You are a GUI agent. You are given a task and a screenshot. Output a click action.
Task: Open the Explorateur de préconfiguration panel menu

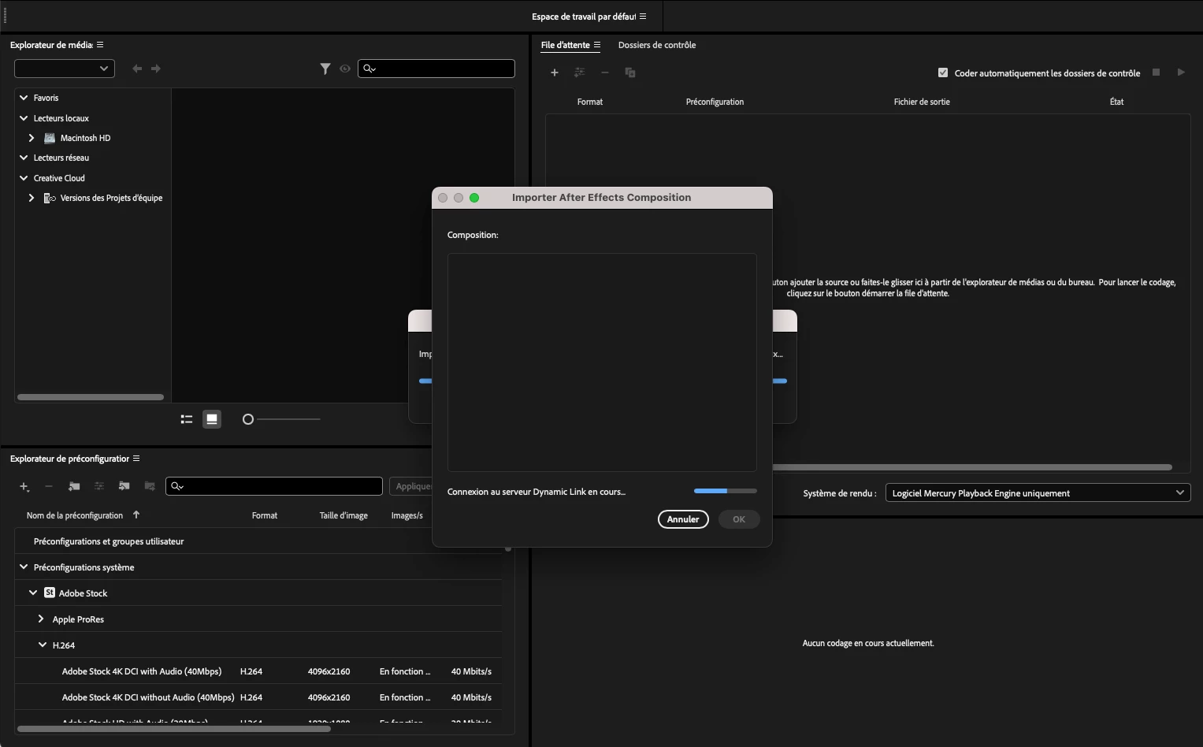[x=136, y=459]
